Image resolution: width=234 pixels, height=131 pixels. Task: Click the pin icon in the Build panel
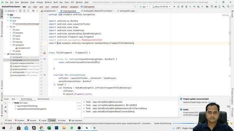click(5, 107)
